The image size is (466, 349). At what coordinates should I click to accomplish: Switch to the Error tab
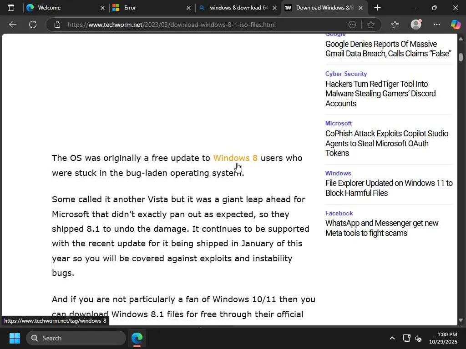[x=151, y=8]
